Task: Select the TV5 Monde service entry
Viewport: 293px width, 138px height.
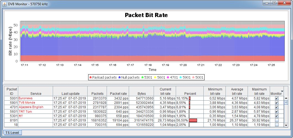Action: tap(27, 103)
